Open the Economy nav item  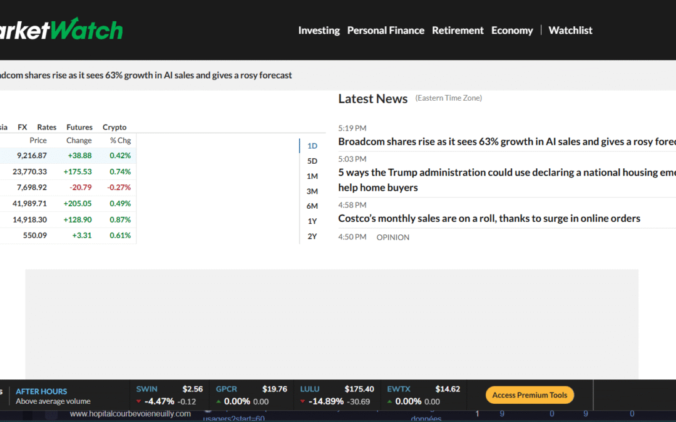pos(512,30)
